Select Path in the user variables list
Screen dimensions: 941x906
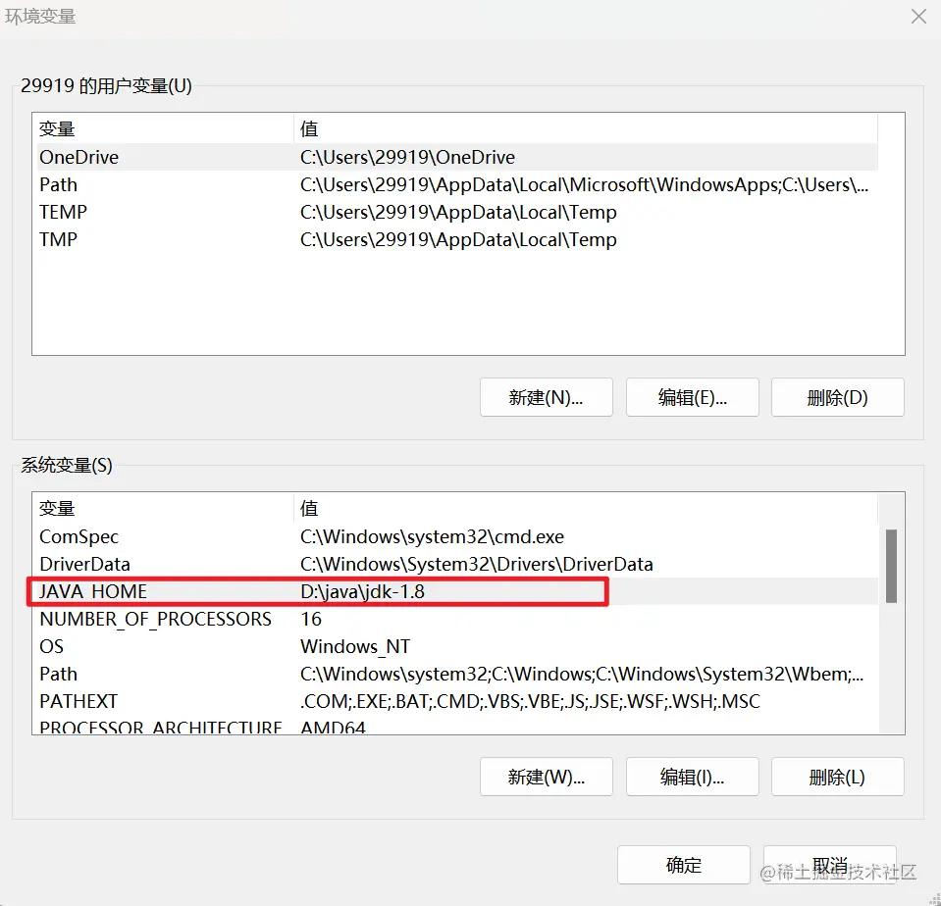(x=457, y=184)
